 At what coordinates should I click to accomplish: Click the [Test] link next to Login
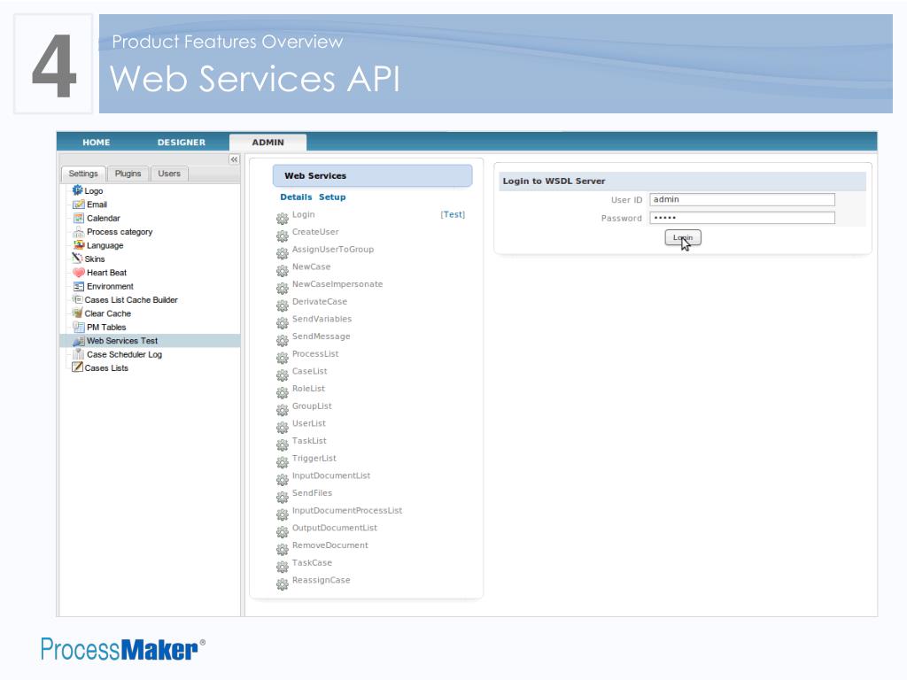tap(453, 214)
